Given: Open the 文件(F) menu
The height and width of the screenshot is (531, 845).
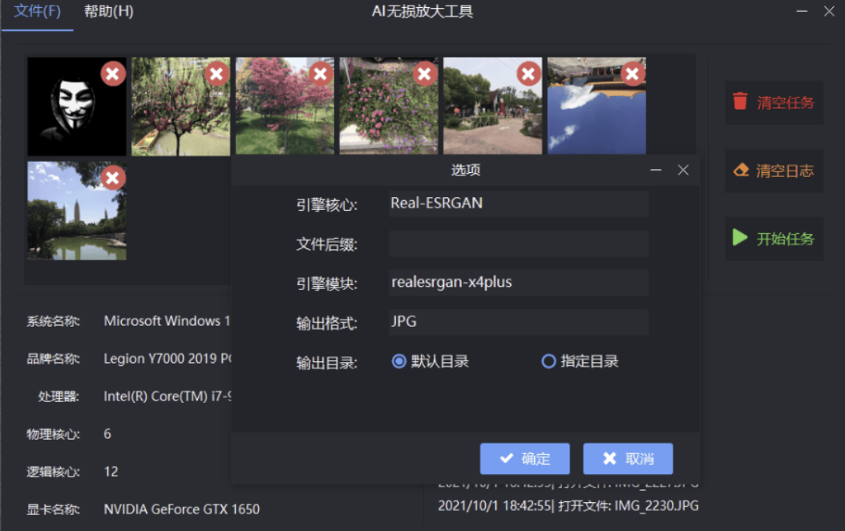Looking at the screenshot, I should click(36, 12).
